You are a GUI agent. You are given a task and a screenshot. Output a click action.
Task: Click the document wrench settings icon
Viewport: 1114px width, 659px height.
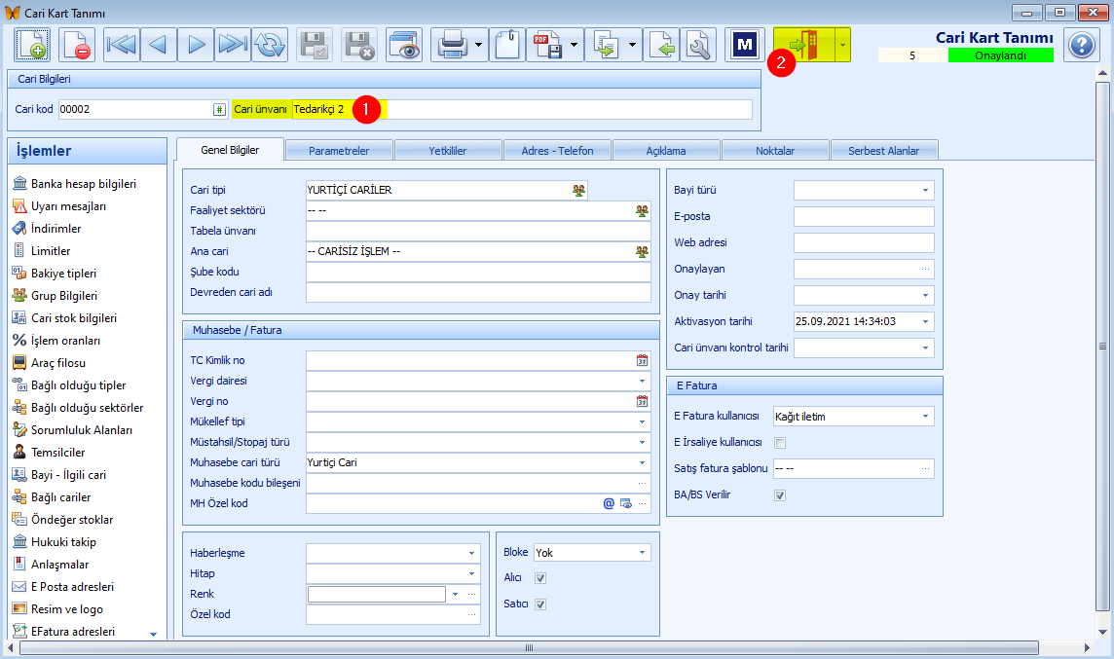pos(698,45)
